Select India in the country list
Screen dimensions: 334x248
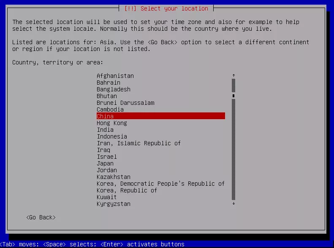click(x=105, y=130)
